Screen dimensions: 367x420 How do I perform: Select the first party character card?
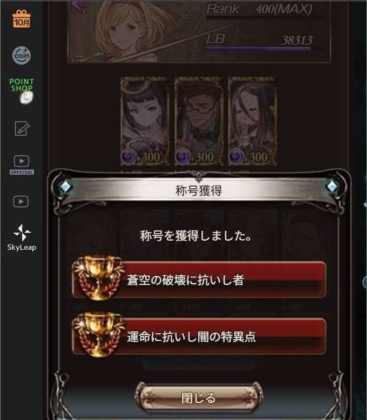pos(145,121)
